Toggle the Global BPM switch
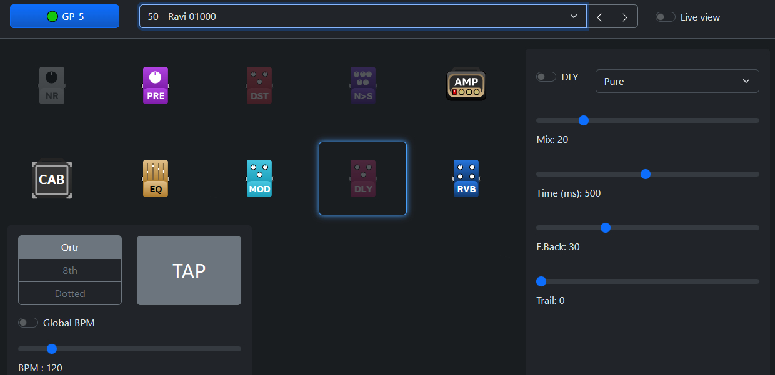 [x=28, y=323]
